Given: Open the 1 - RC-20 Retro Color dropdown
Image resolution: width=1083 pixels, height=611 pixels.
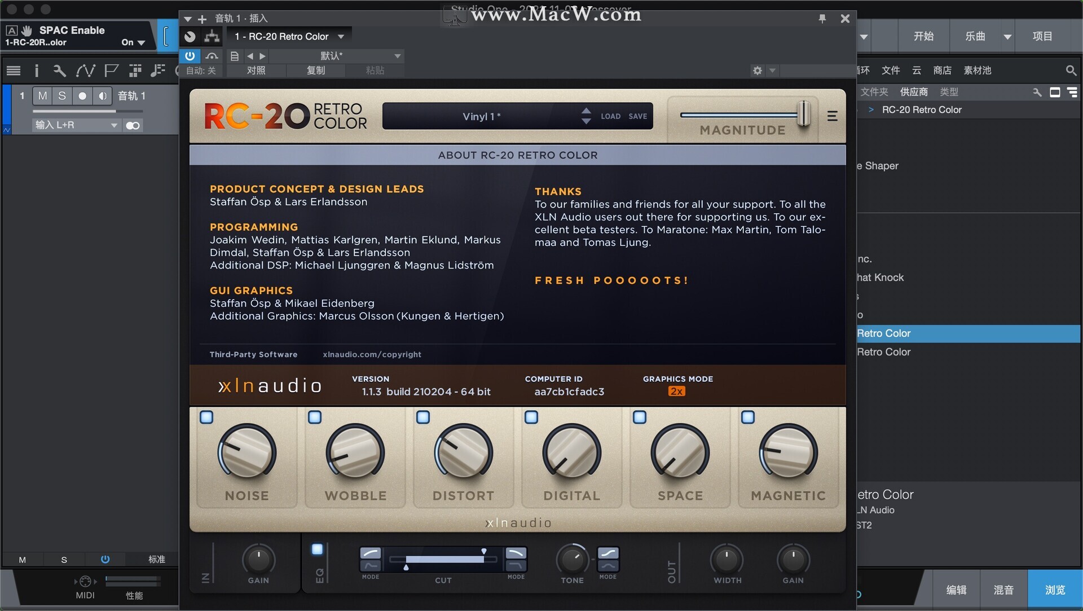Looking at the screenshot, I should point(289,37).
